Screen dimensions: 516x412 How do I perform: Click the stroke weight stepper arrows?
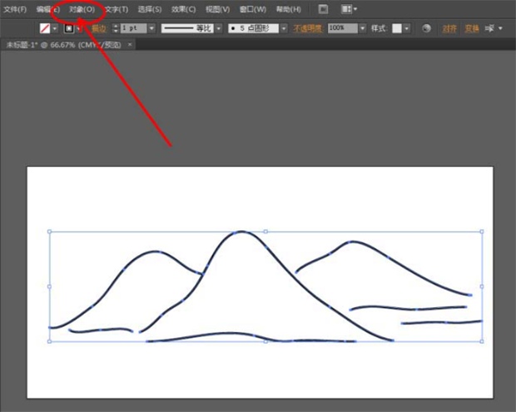tap(115, 28)
